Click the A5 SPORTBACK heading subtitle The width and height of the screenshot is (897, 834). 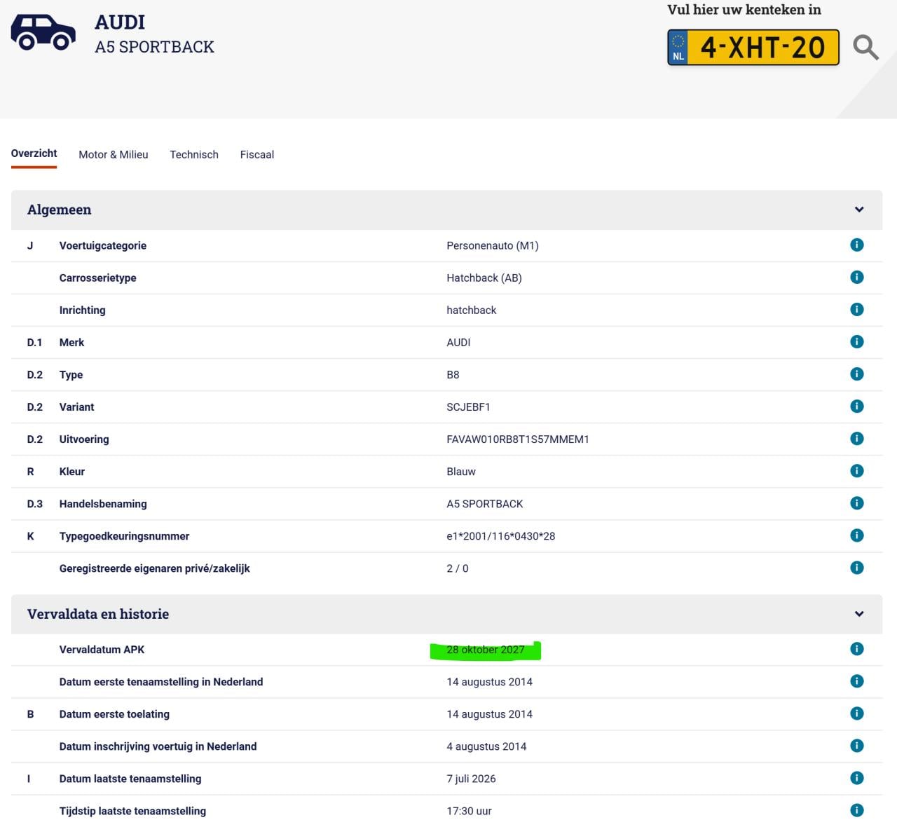click(155, 47)
